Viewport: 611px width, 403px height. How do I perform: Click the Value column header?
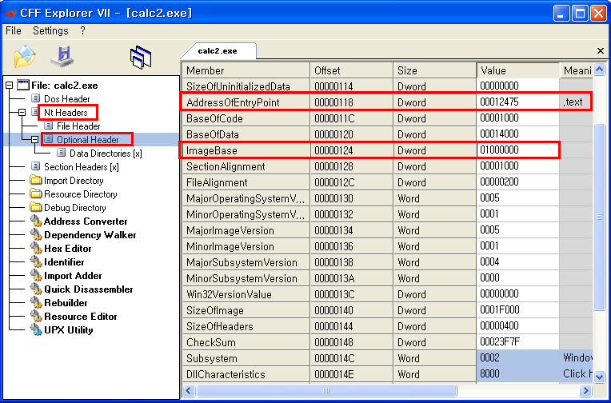(518, 70)
